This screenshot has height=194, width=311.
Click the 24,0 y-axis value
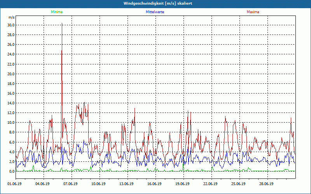(x=11, y=54)
